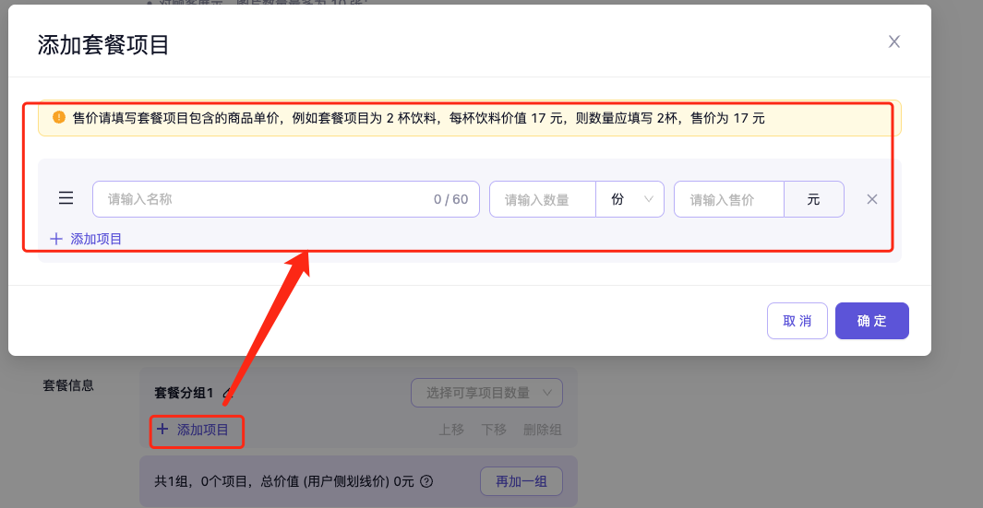The width and height of the screenshot is (983, 508).
Task: Click the 请输入数量 quantity field
Action: point(543,199)
